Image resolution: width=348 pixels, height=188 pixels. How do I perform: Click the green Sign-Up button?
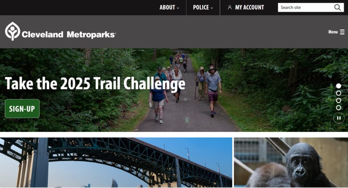point(22,109)
